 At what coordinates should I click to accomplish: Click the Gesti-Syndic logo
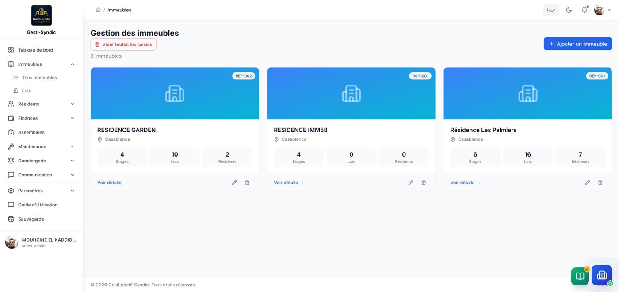pos(42,15)
